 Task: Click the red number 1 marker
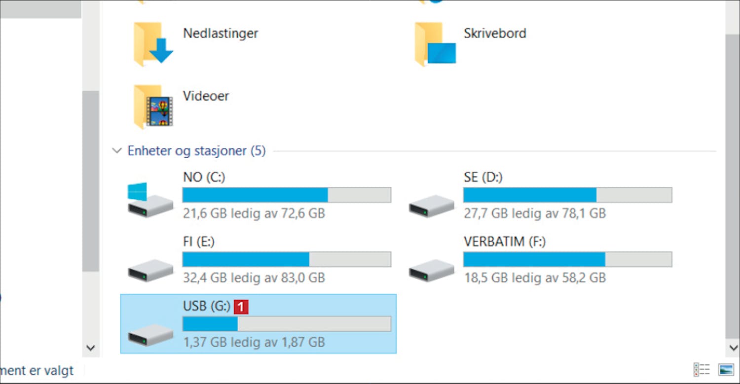(x=241, y=307)
